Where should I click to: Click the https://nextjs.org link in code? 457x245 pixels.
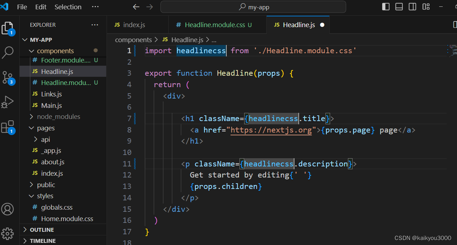coord(271,130)
